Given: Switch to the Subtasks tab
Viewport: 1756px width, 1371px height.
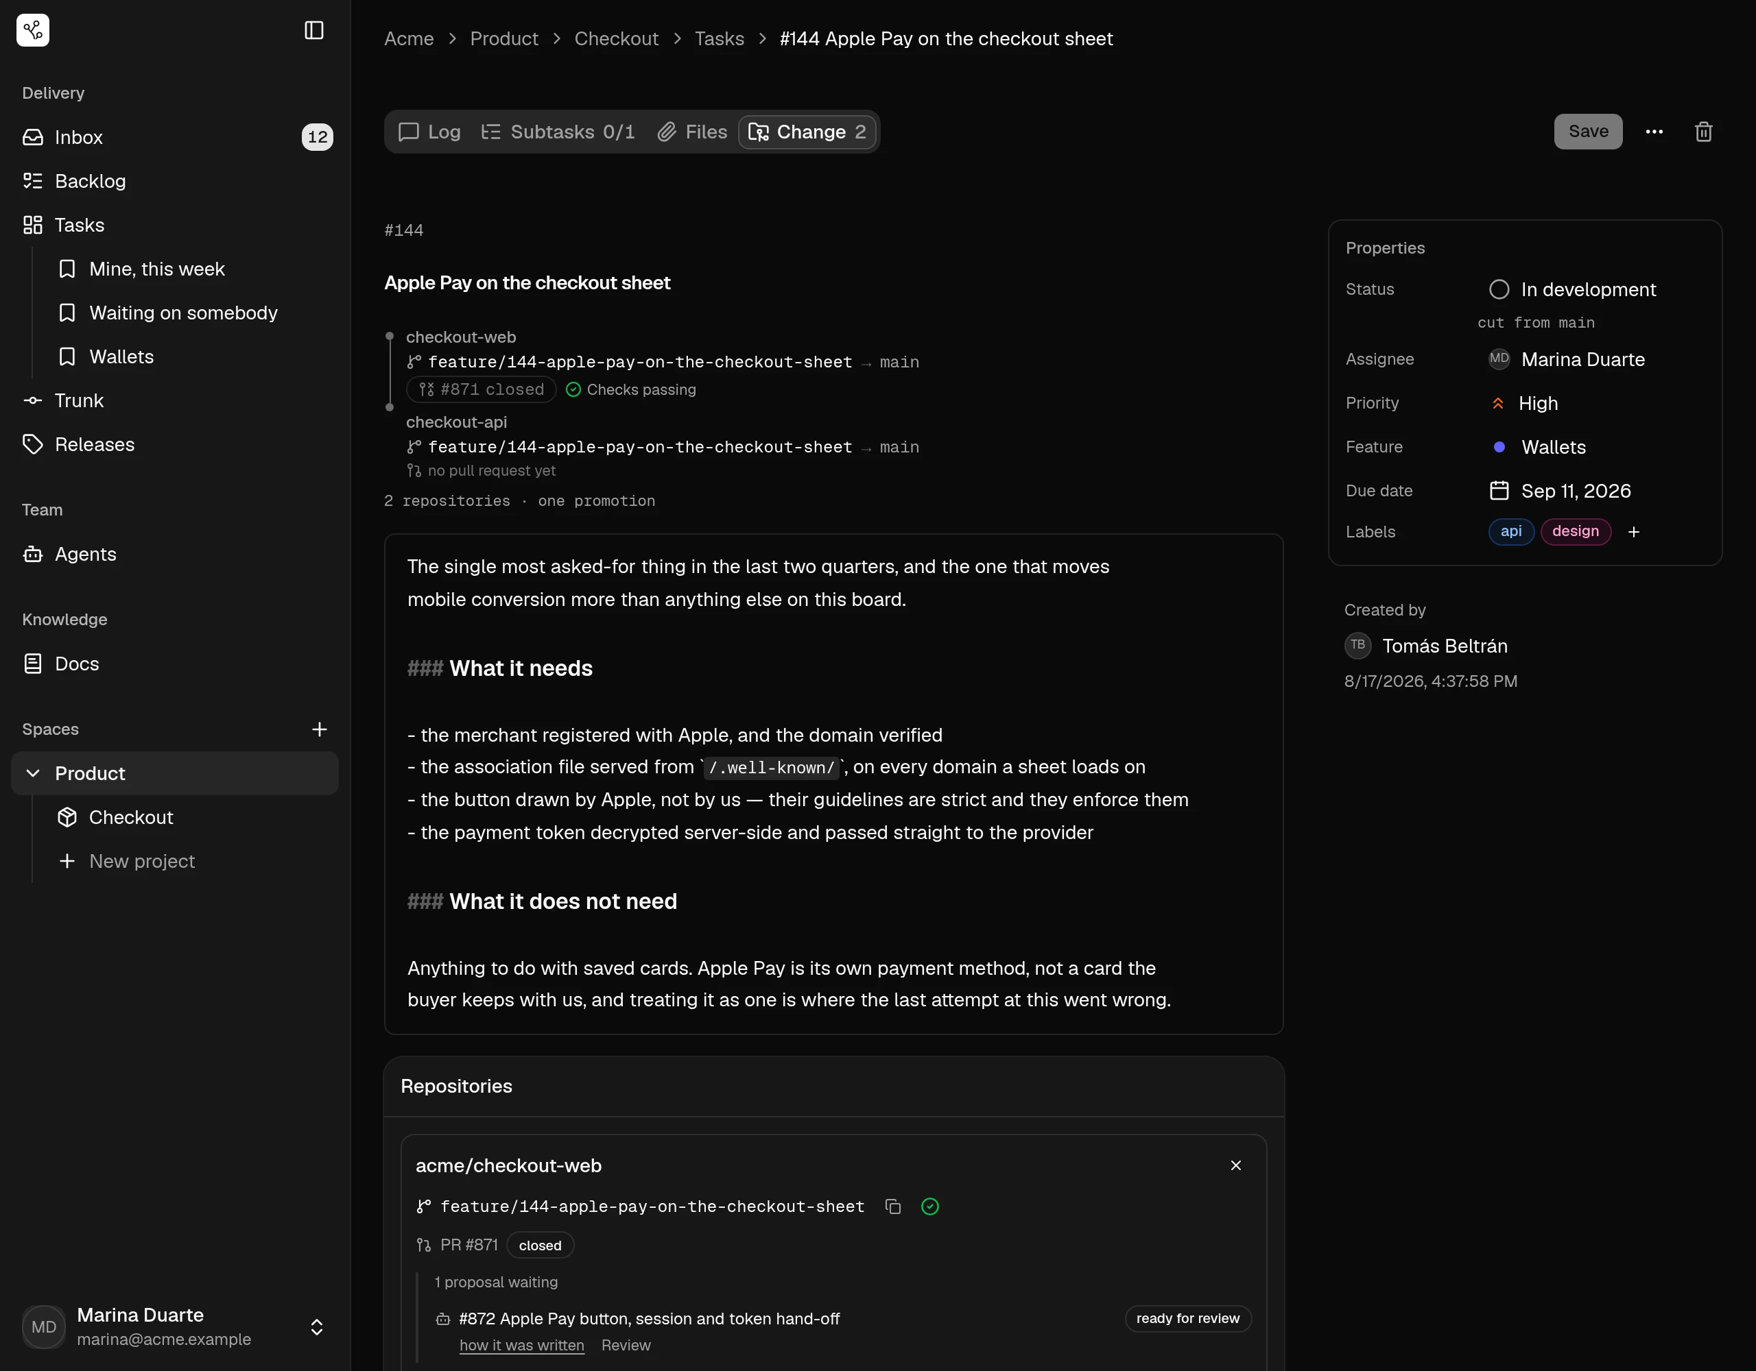Looking at the screenshot, I should pos(557,132).
